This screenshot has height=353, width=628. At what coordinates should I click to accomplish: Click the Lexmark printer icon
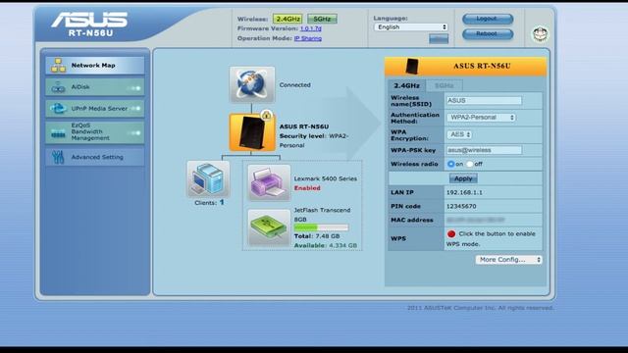tap(269, 182)
